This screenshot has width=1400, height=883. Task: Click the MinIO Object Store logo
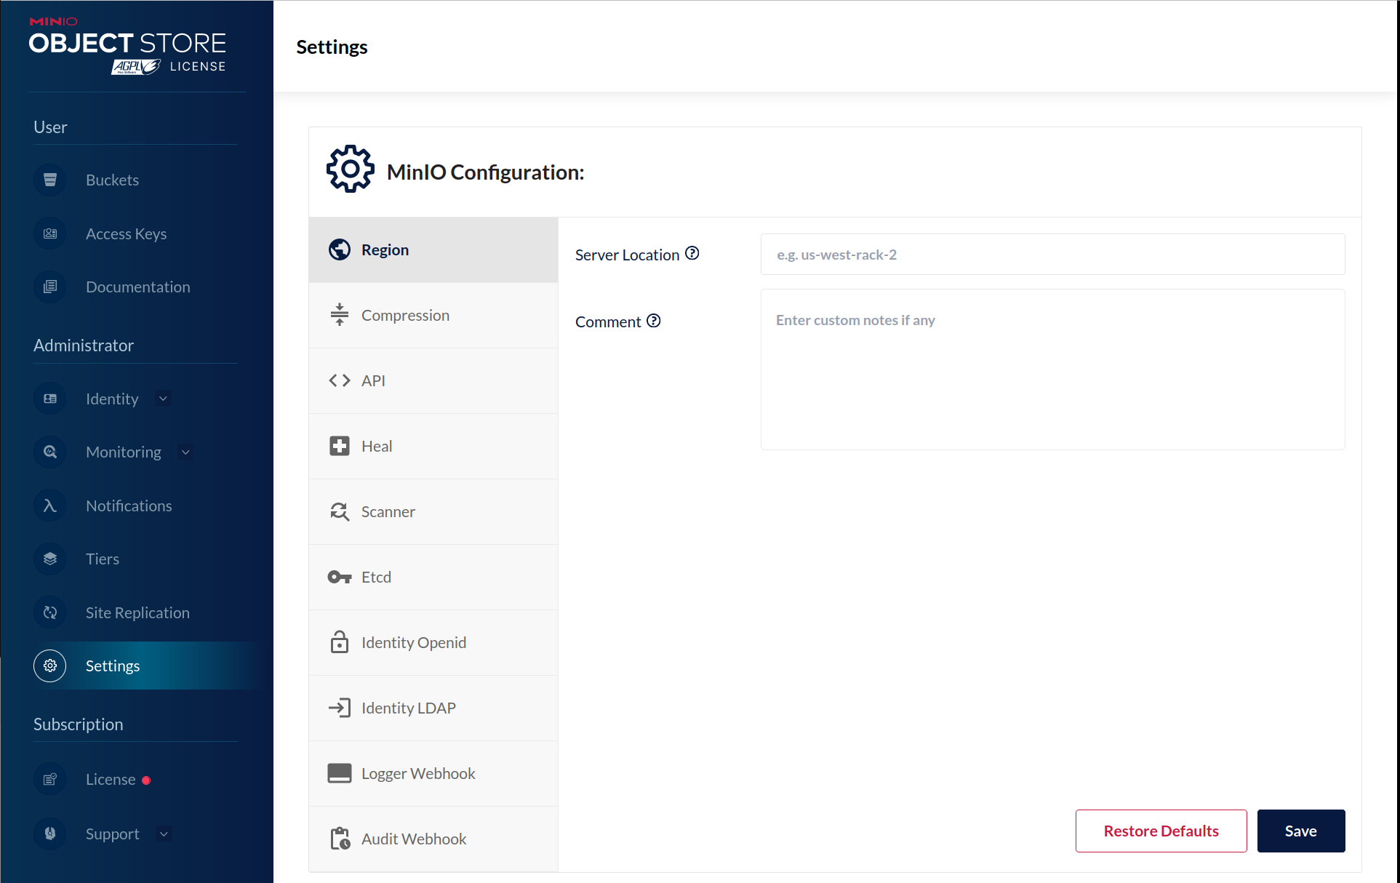point(127,45)
